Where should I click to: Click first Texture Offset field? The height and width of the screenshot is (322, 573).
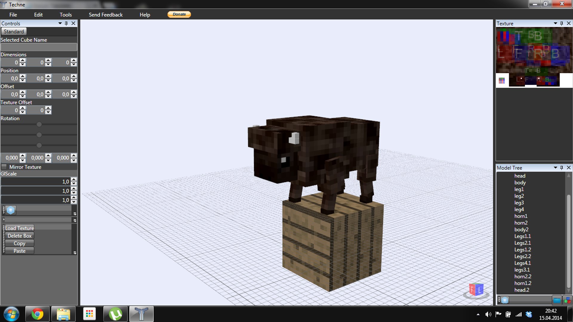[10, 110]
